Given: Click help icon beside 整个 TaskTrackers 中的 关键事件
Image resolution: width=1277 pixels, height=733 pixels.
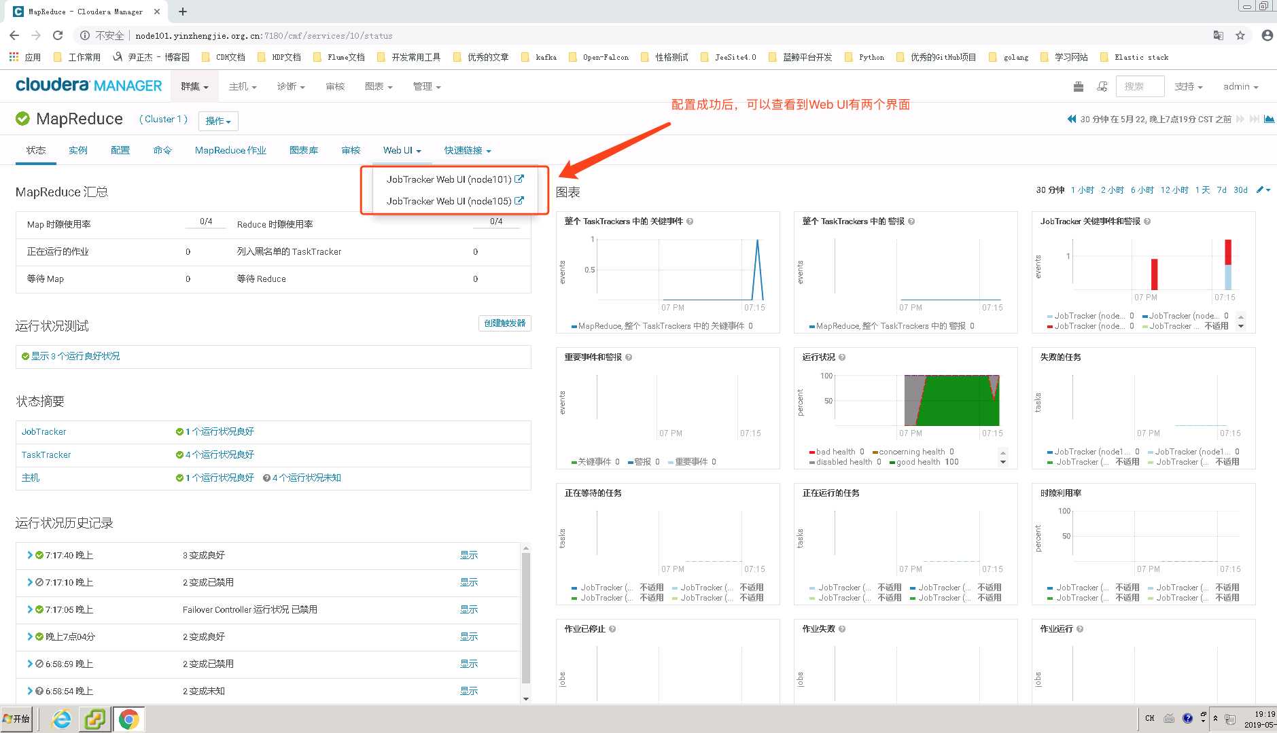Looking at the screenshot, I should [x=690, y=221].
